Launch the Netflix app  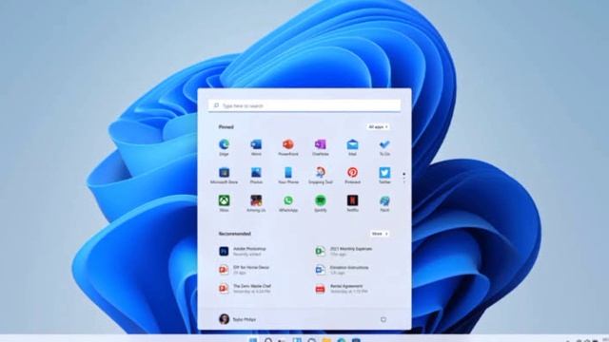pos(352,203)
